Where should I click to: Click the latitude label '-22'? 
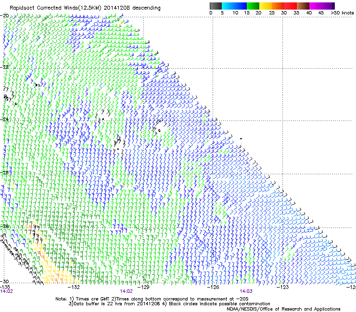5,67
